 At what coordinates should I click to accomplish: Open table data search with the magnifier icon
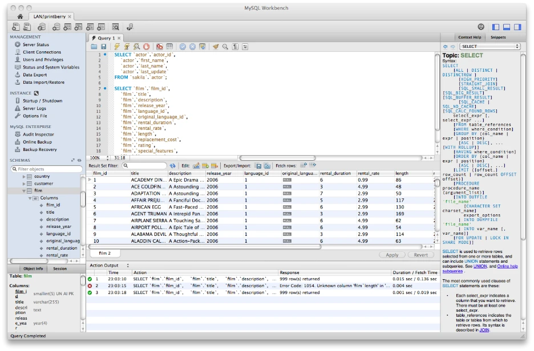(116, 26)
